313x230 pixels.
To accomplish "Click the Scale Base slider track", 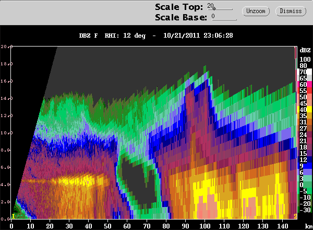I will [224, 19].
